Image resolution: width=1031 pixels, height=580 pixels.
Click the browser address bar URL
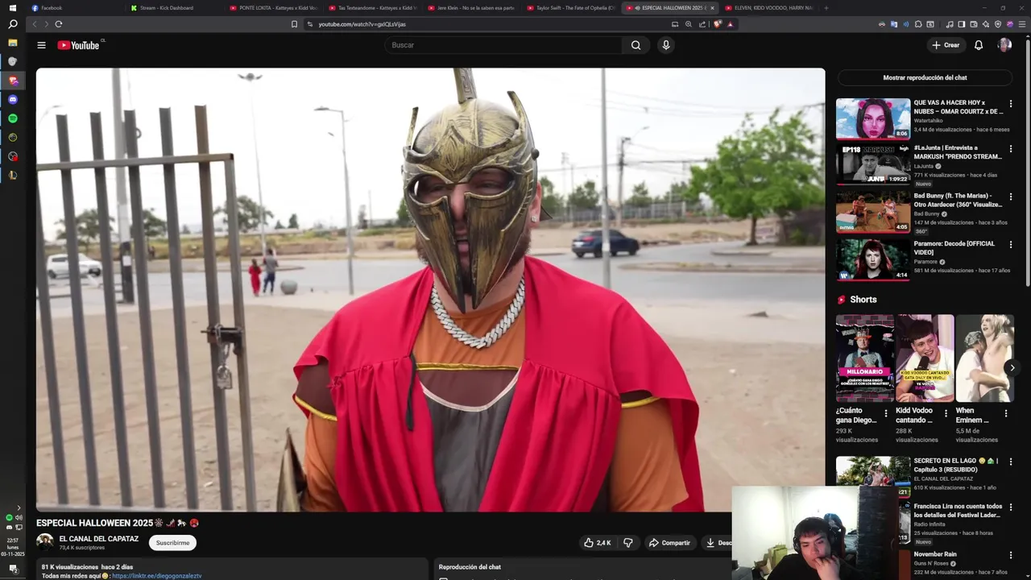click(362, 24)
